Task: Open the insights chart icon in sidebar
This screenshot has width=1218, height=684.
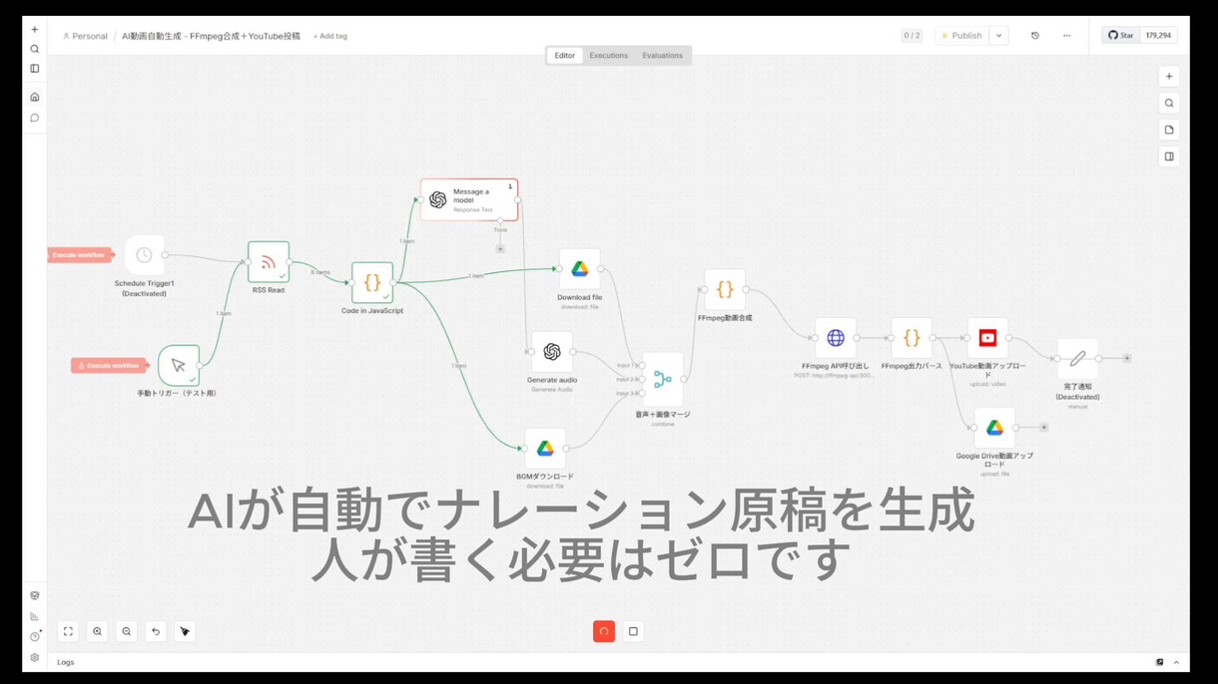Action: [x=35, y=616]
